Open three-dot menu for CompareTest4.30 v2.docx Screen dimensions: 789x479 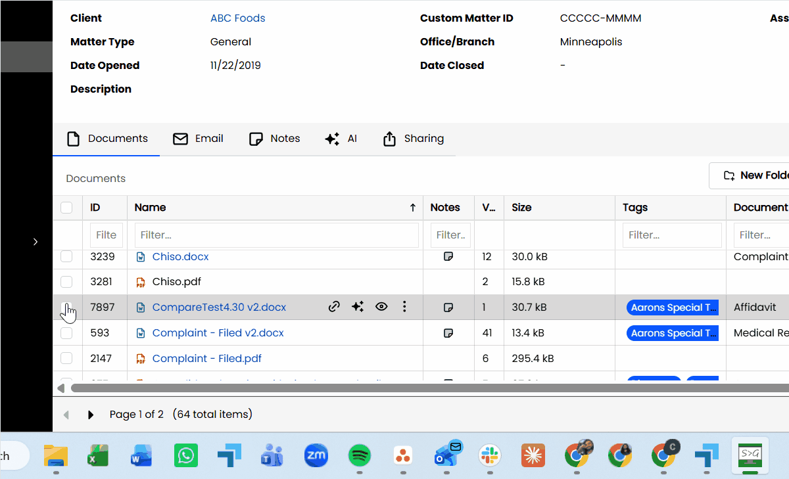coord(404,307)
